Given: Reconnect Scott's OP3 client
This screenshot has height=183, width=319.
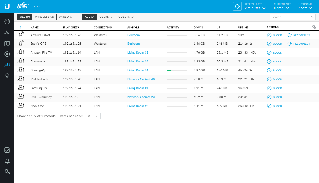Looking at the screenshot, I should coord(299,44).
